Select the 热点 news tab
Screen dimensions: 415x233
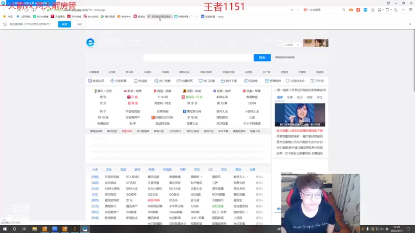(300, 97)
